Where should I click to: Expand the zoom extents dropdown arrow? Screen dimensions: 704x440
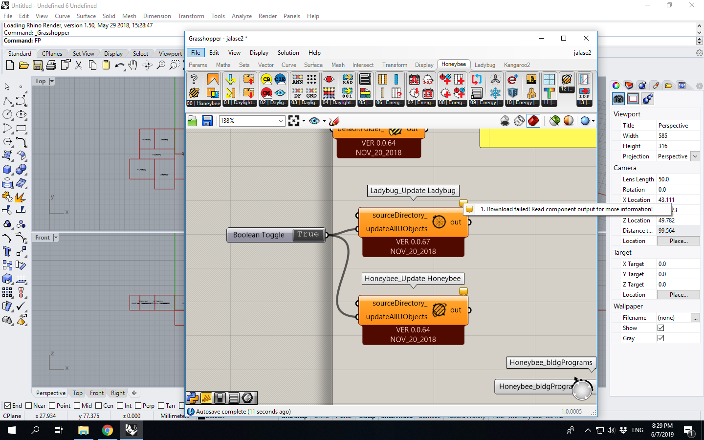tap(304, 121)
